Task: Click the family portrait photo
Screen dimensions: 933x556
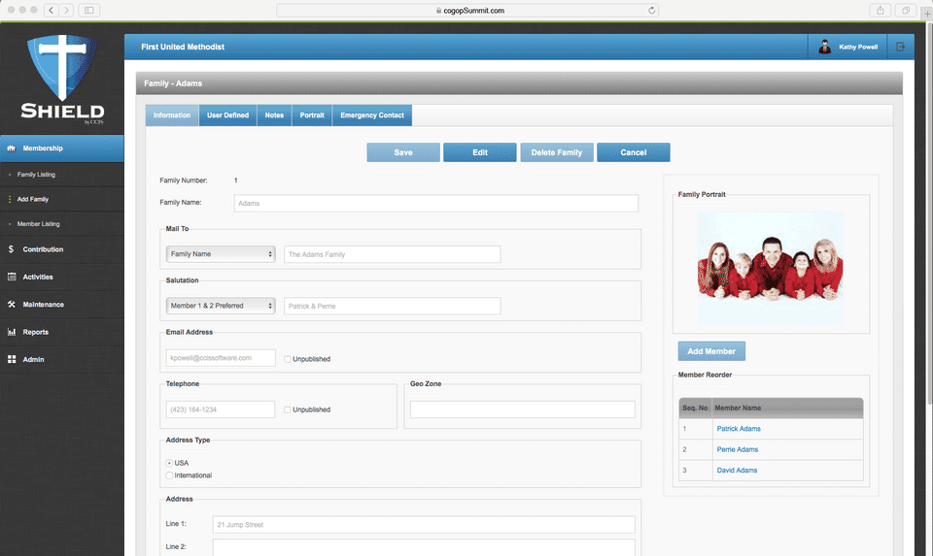Action: click(771, 269)
